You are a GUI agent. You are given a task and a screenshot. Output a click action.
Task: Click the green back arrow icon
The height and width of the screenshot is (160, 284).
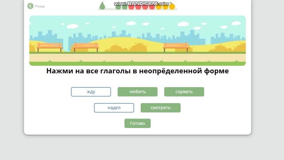[30, 6]
